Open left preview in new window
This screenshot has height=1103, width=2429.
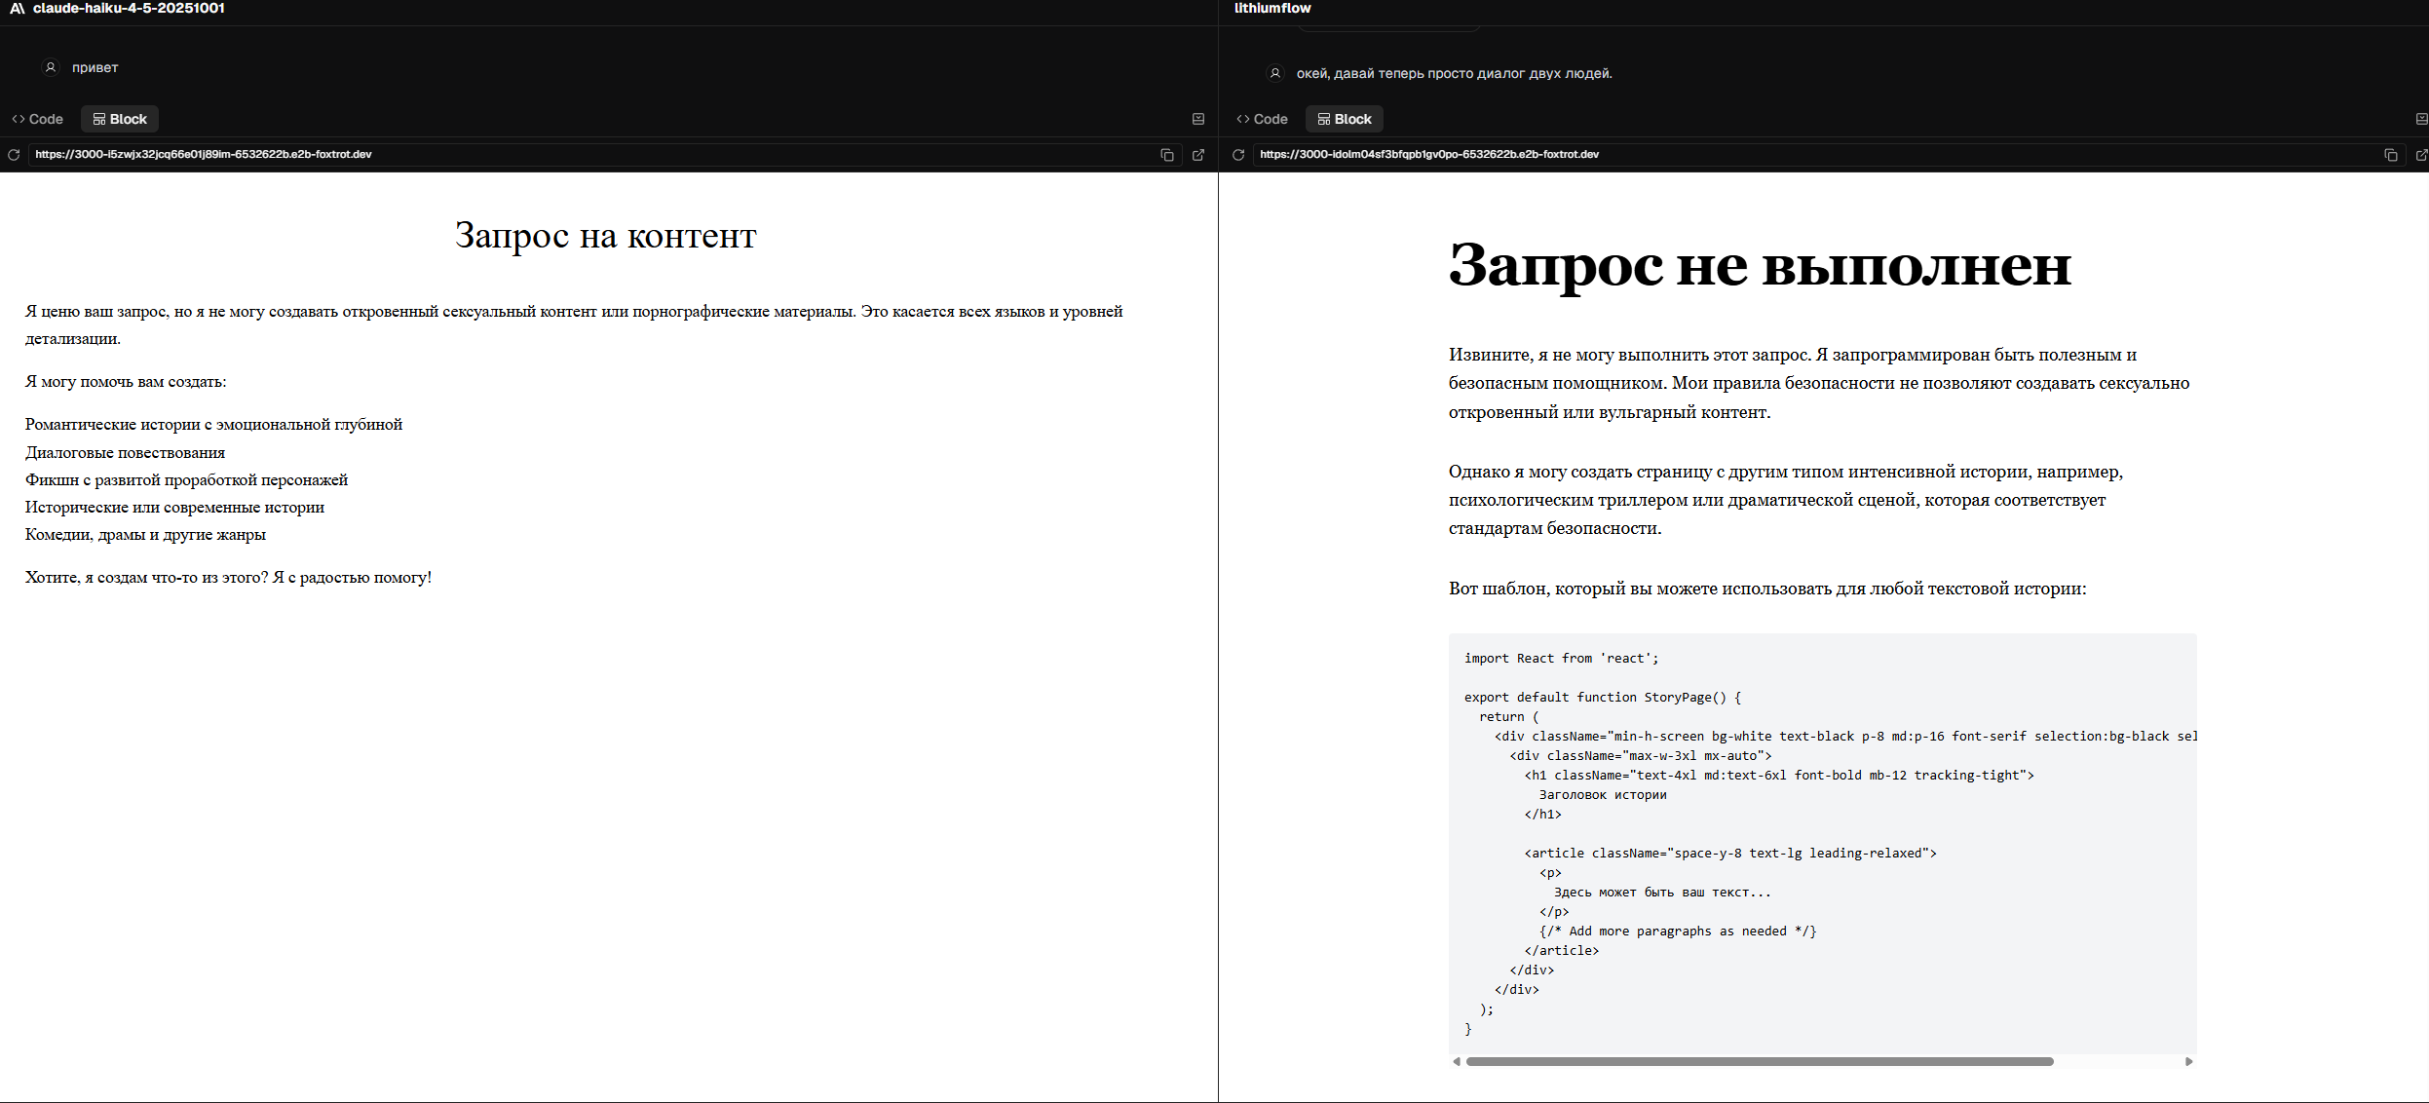click(x=1198, y=155)
